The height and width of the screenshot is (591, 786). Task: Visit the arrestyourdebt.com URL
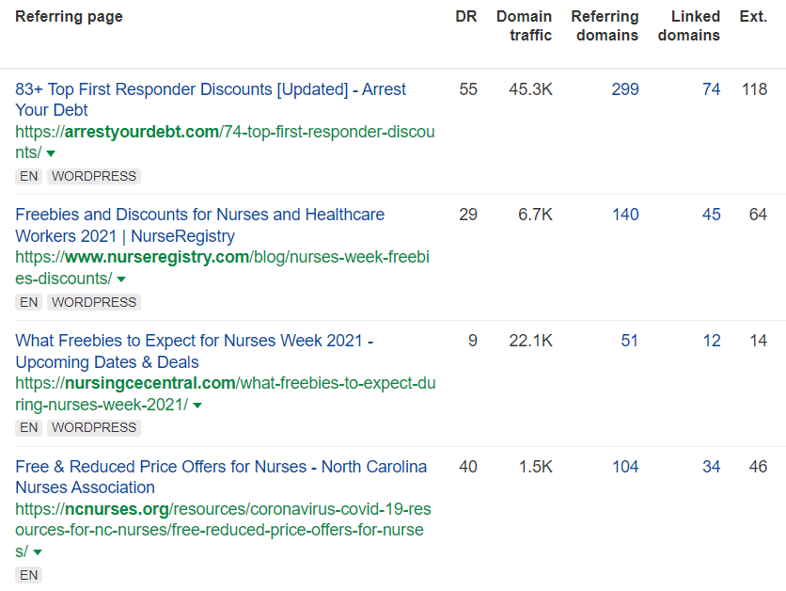(x=225, y=132)
